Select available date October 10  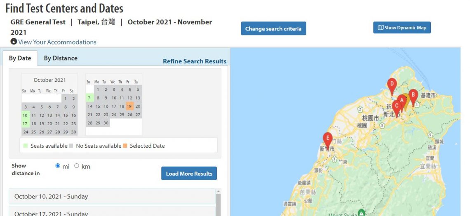[x=25, y=115]
